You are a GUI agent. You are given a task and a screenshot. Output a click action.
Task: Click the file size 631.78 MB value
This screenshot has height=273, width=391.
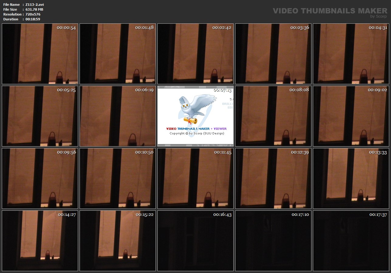point(34,9)
